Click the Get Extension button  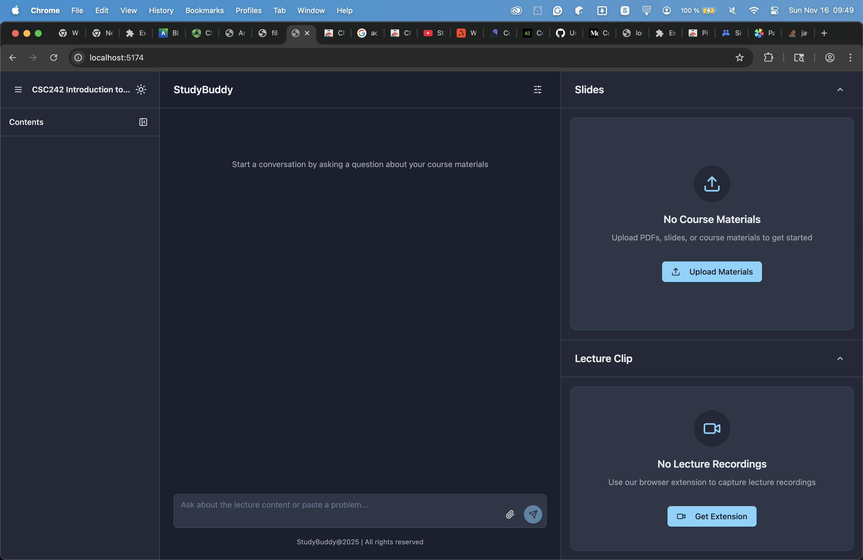point(711,516)
